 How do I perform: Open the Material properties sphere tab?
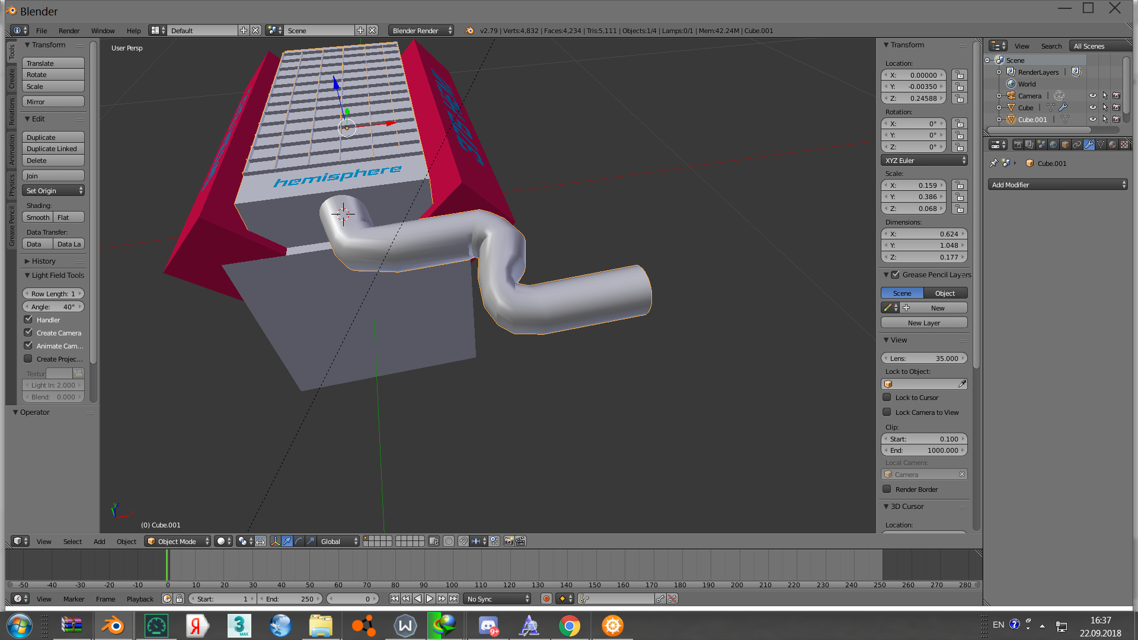pos(1113,145)
